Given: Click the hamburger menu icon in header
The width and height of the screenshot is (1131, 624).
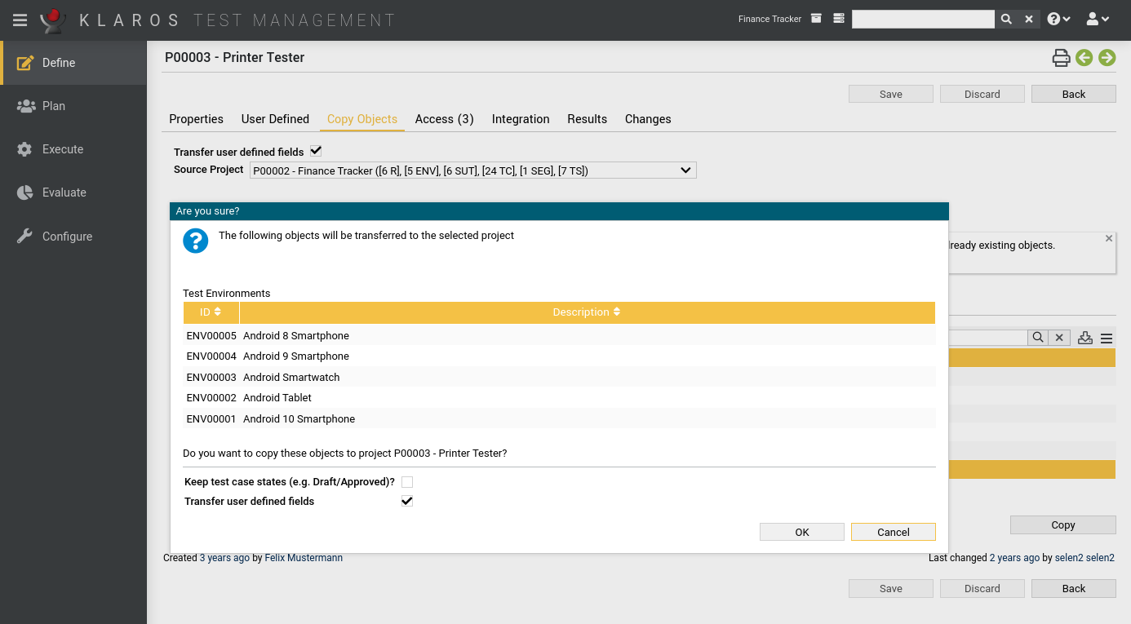Looking at the screenshot, I should coord(20,20).
